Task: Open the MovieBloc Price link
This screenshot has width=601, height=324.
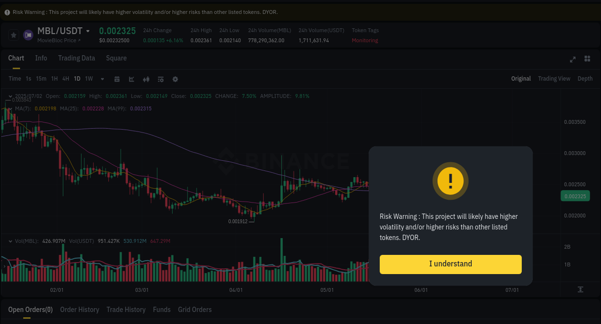Action: [x=57, y=40]
